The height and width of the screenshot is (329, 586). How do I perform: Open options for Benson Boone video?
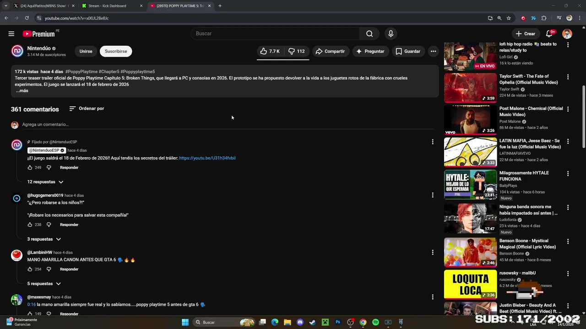568,241
